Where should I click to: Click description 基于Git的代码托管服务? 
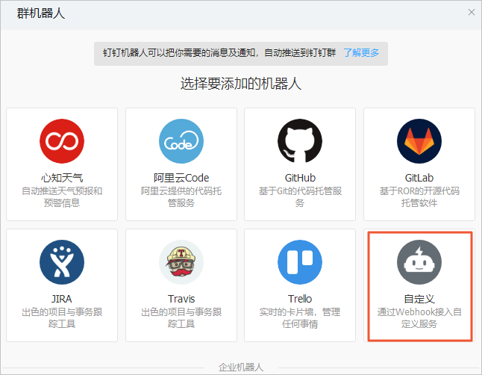[x=300, y=196]
